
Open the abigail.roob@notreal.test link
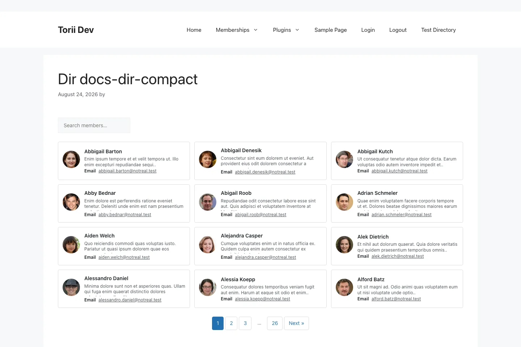[x=260, y=215]
